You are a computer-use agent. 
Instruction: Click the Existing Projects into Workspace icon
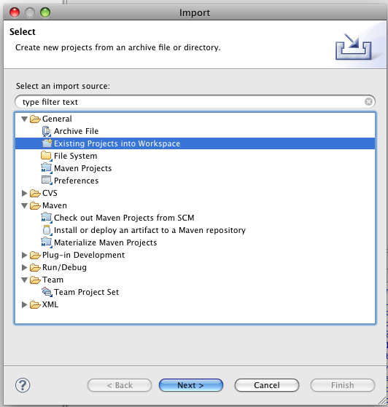(47, 143)
